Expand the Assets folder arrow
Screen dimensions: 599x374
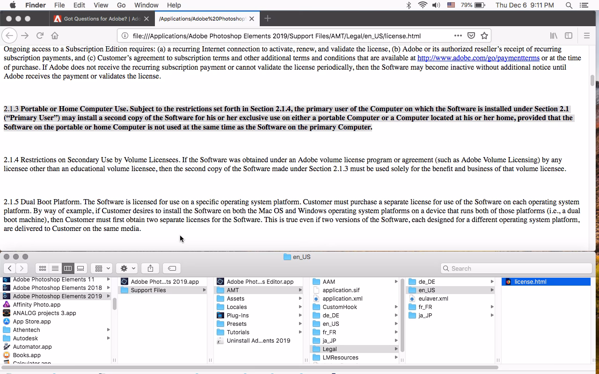tap(300, 298)
